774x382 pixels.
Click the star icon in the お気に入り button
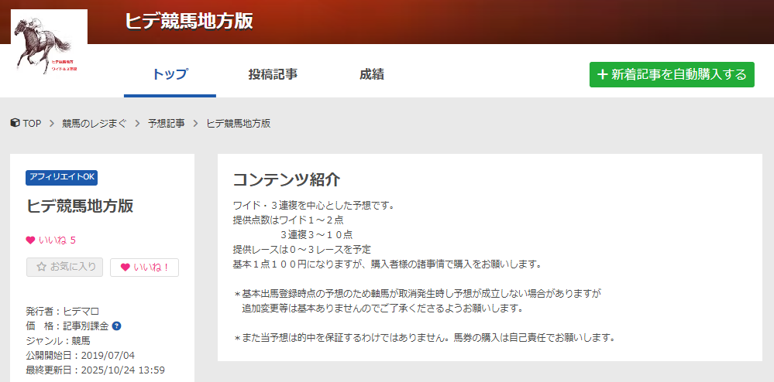pos(42,267)
